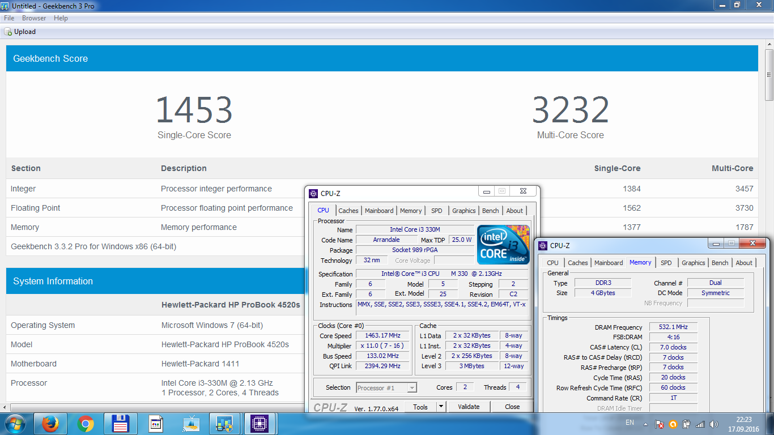Switch to Mainboard tab in CPU-Z CPU window
774x435 pixels.
pyautogui.click(x=379, y=211)
